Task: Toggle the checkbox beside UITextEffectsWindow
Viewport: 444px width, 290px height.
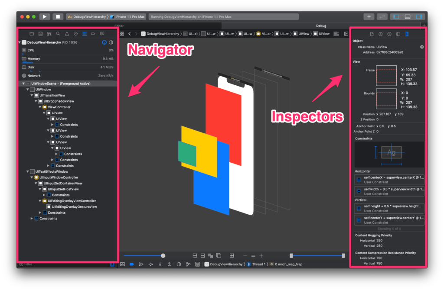Action: [x=31, y=171]
